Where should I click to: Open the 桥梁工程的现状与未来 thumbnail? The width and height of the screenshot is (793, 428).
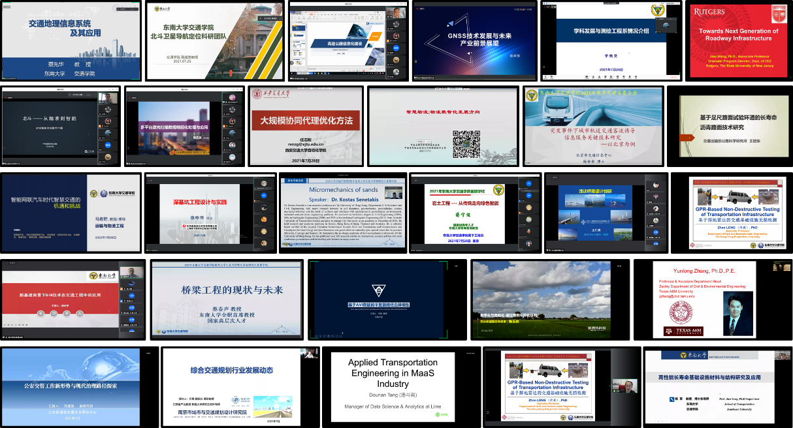(x=227, y=300)
